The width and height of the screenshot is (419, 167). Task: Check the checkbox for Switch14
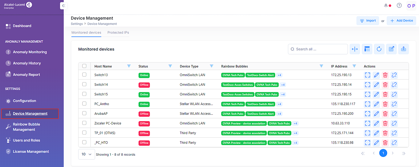pyautogui.click(x=84, y=84)
